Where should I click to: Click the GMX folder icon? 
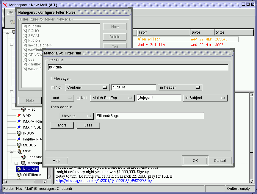pos(19,115)
